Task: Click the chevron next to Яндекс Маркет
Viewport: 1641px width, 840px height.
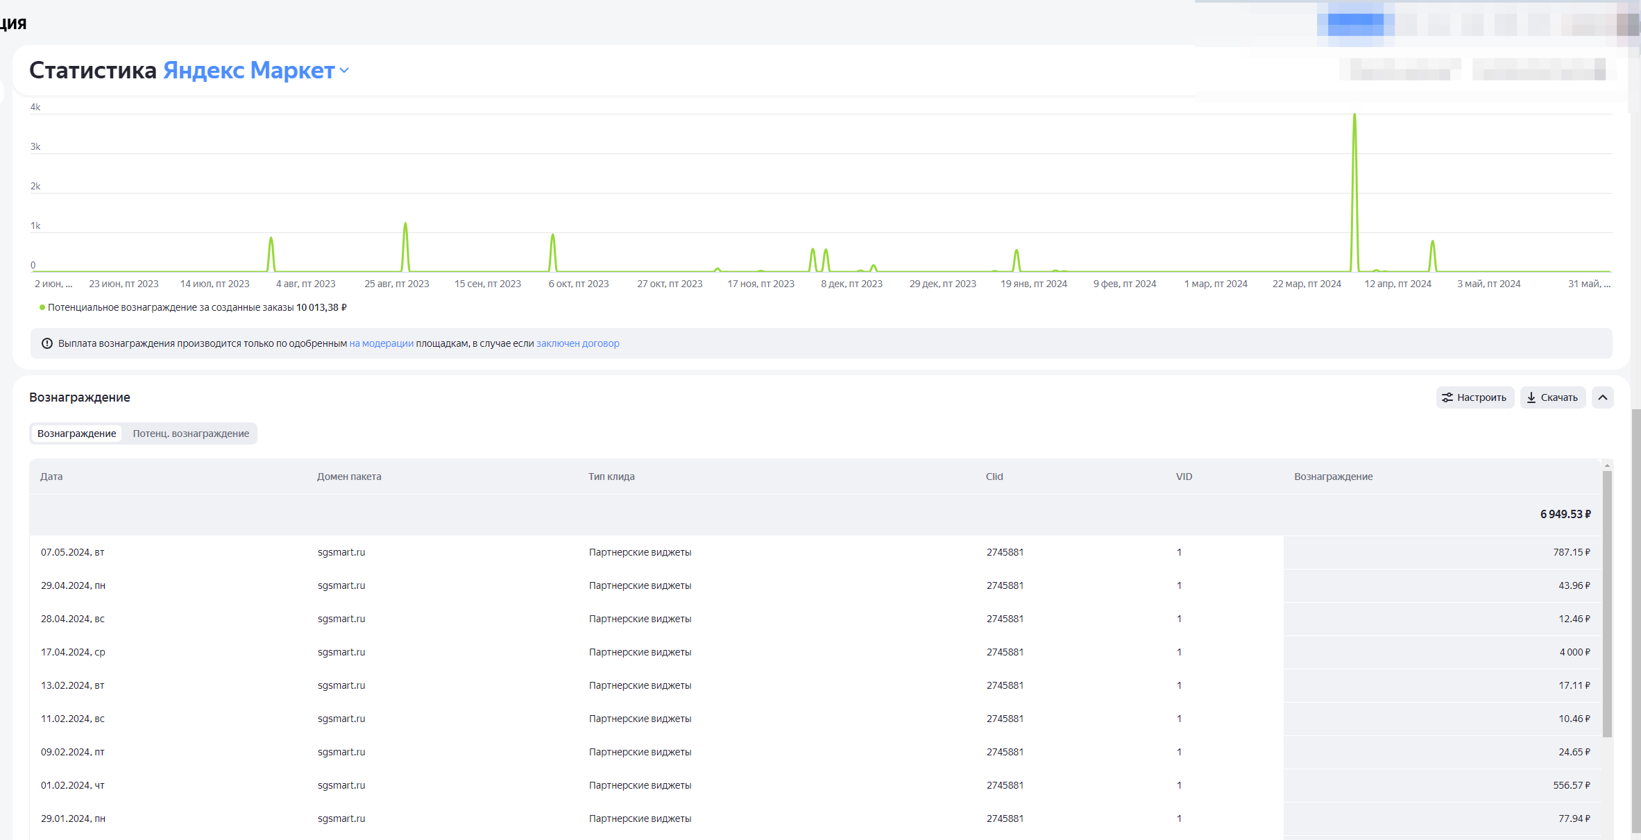Action: [344, 71]
